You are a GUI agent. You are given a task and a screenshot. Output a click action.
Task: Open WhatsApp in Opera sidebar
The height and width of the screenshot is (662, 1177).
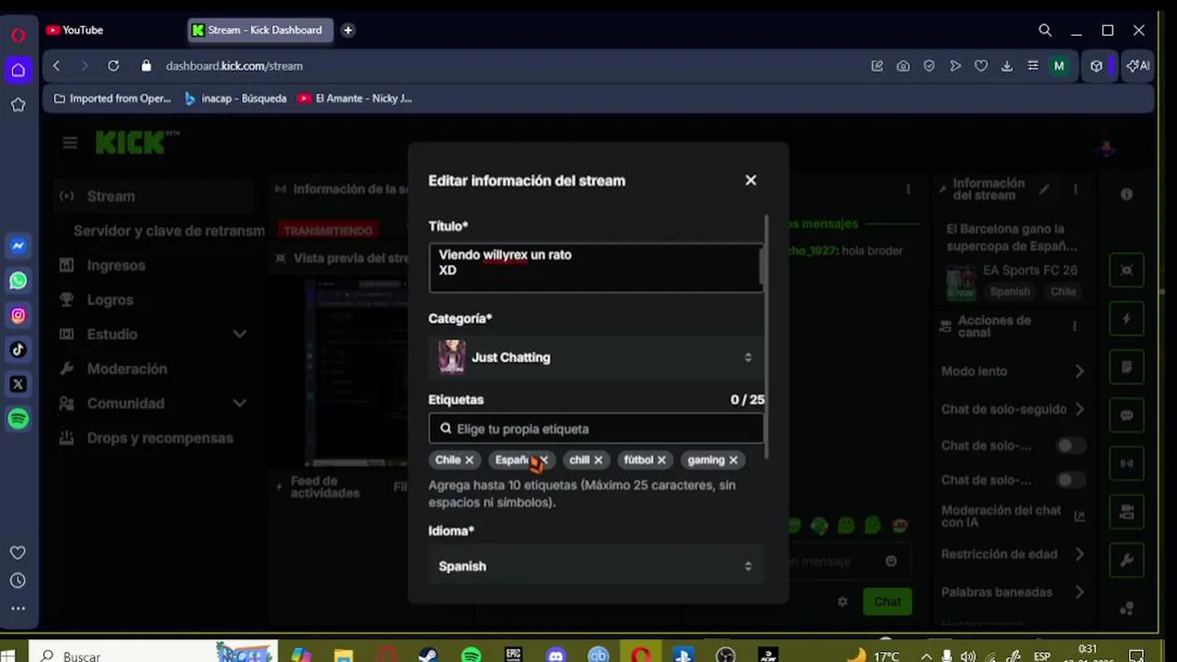(17, 280)
